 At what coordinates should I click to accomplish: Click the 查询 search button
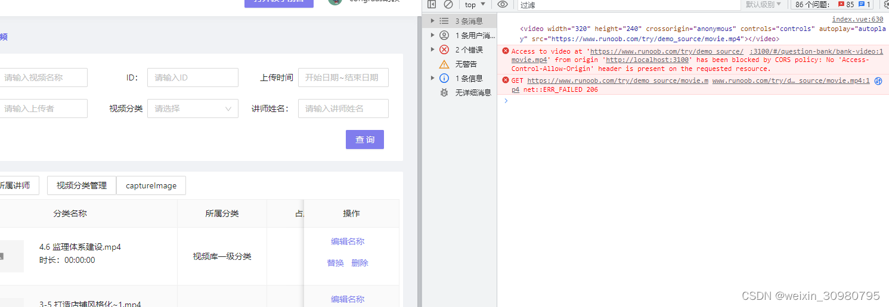[x=365, y=139]
